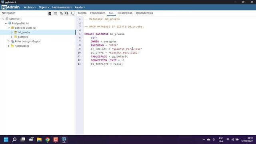The width and height of the screenshot is (256, 144).
Task: Launch the PSQL Tool terminal icon
Action: point(72,13)
